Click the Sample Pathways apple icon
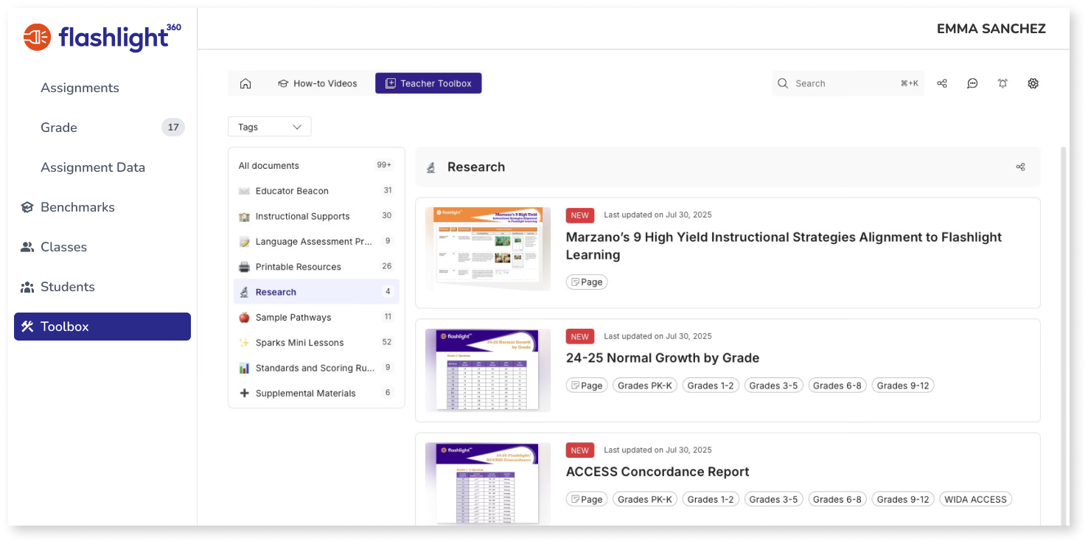The height and width of the screenshot is (544, 1088). (x=244, y=318)
